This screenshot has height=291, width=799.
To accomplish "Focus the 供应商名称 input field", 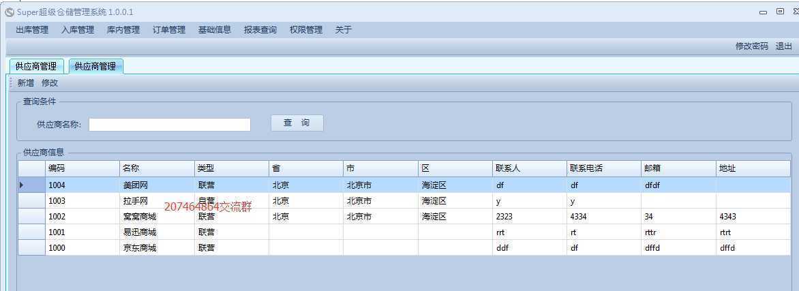I will [170, 125].
